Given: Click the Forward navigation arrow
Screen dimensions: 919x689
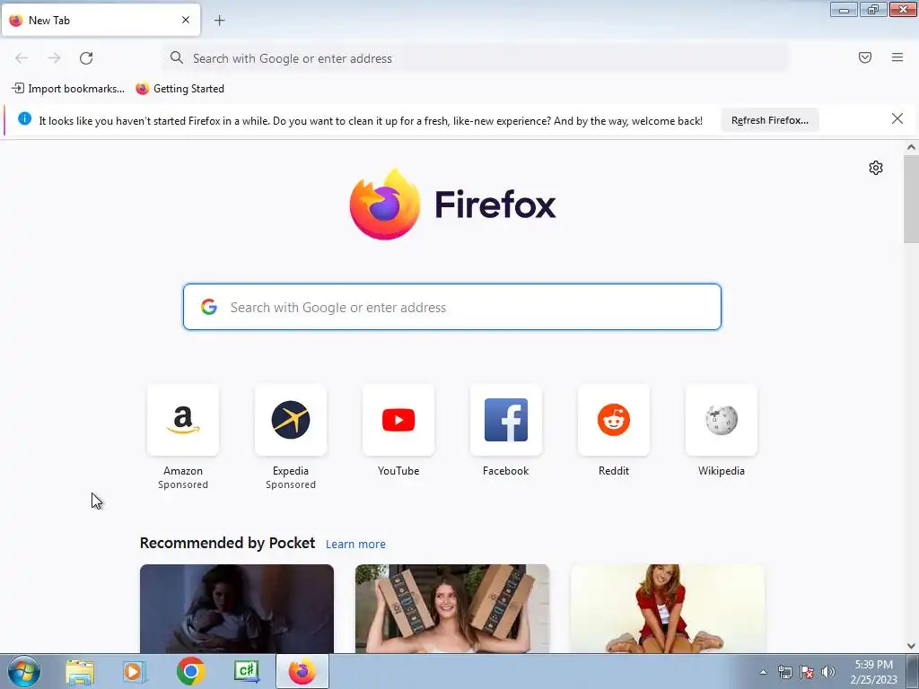Looking at the screenshot, I should point(54,58).
